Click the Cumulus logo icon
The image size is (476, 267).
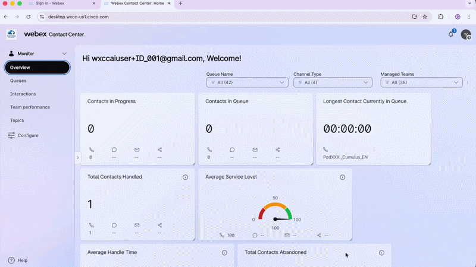(11, 34)
